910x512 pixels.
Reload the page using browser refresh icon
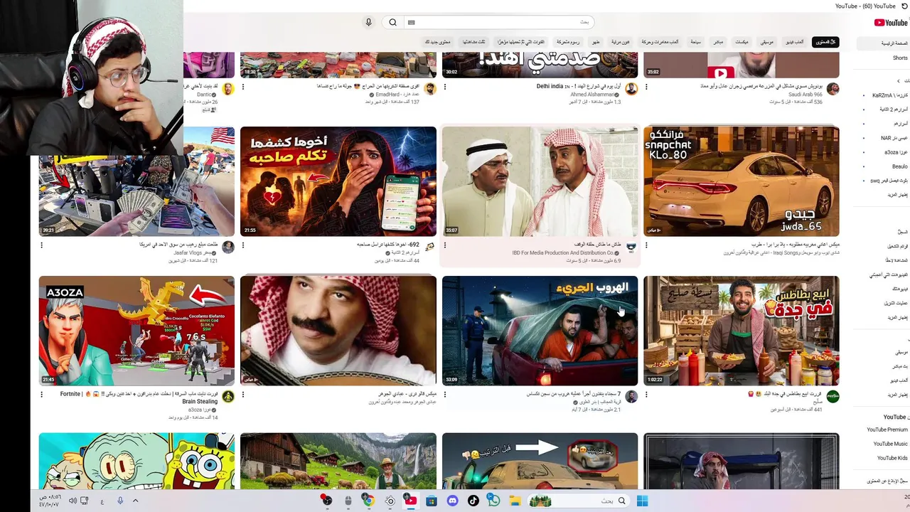pyautogui.click(x=904, y=6)
